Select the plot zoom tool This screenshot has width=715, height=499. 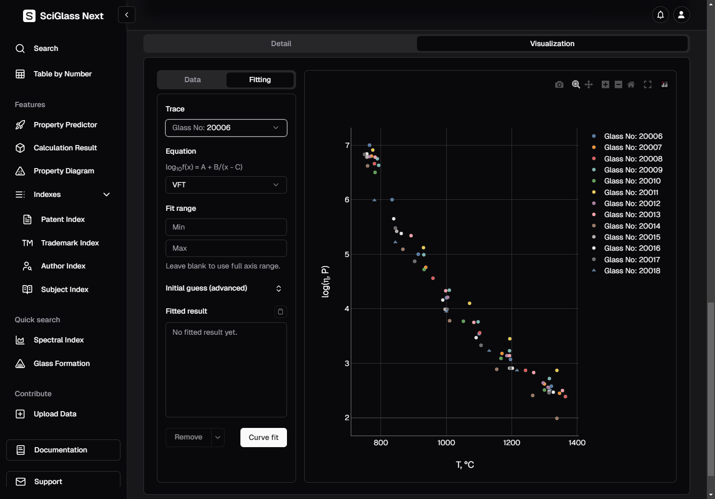pyautogui.click(x=576, y=85)
